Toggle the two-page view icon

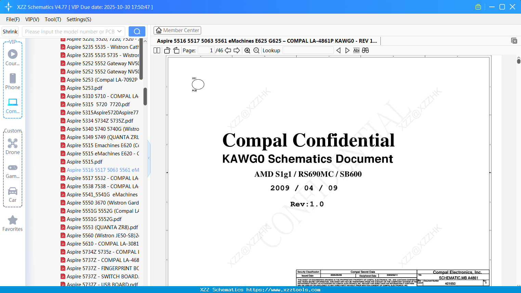coord(157,51)
